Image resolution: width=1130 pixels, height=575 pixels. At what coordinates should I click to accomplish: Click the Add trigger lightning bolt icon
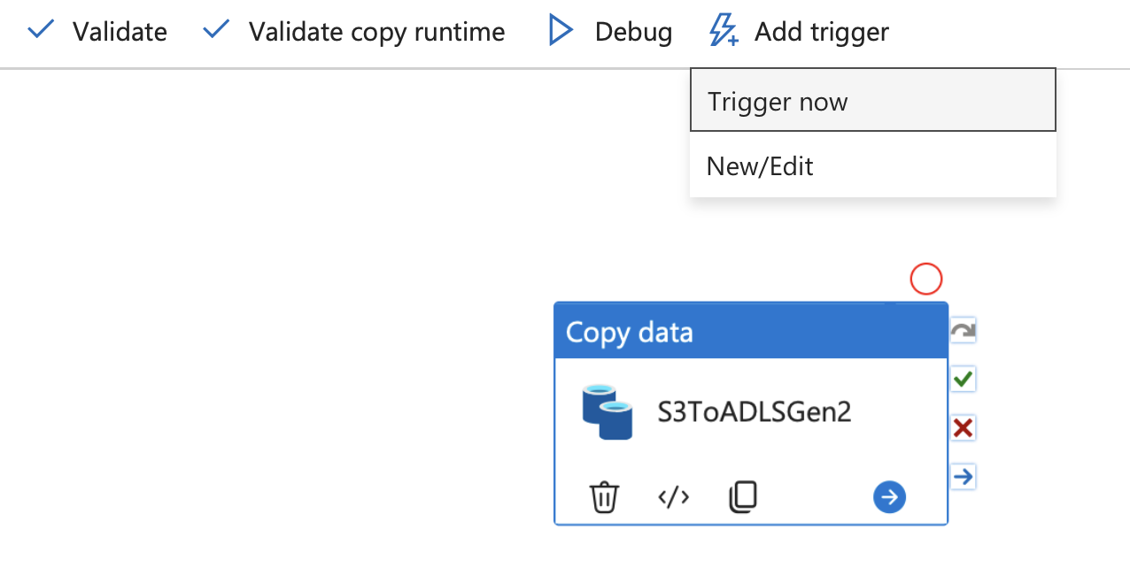(724, 32)
